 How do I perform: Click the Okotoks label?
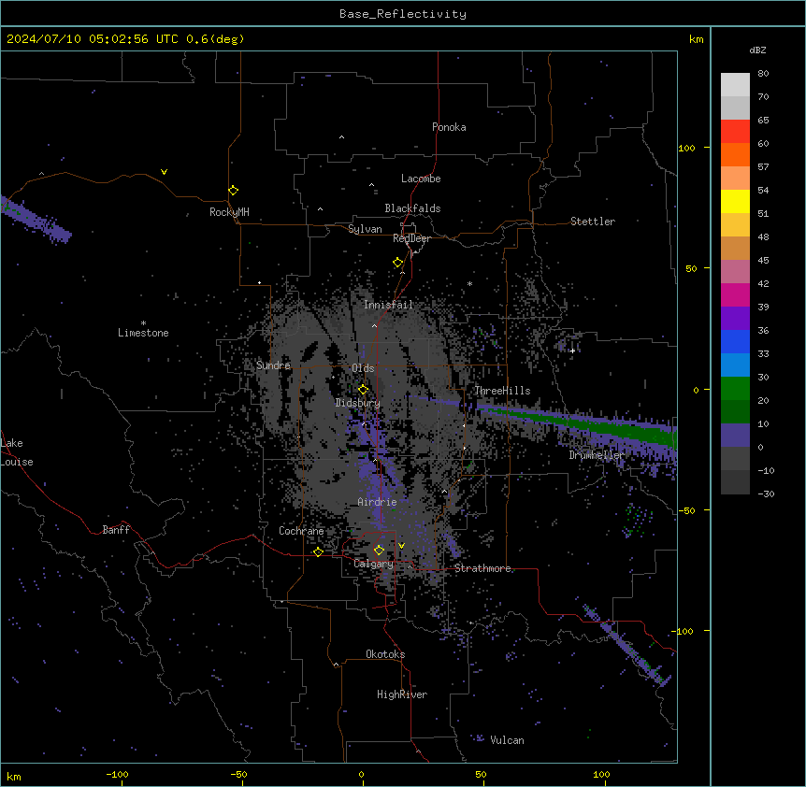pyautogui.click(x=385, y=654)
